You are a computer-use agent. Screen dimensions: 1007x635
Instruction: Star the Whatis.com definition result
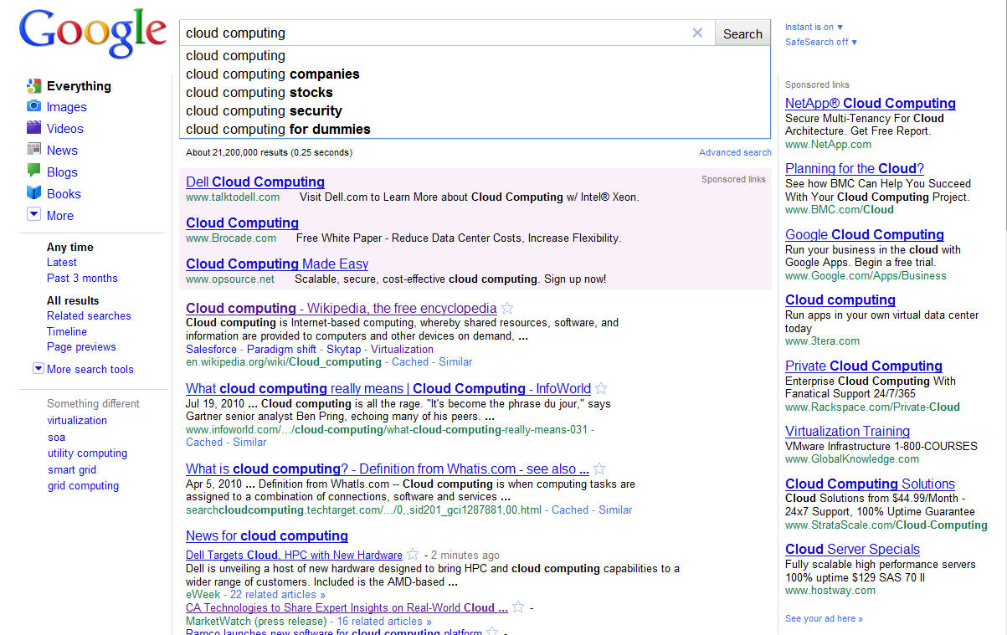pos(599,469)
